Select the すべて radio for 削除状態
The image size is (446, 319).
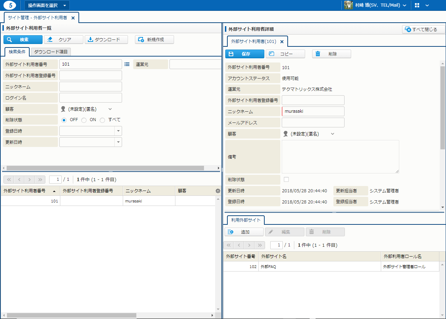[x=103, y=120]
